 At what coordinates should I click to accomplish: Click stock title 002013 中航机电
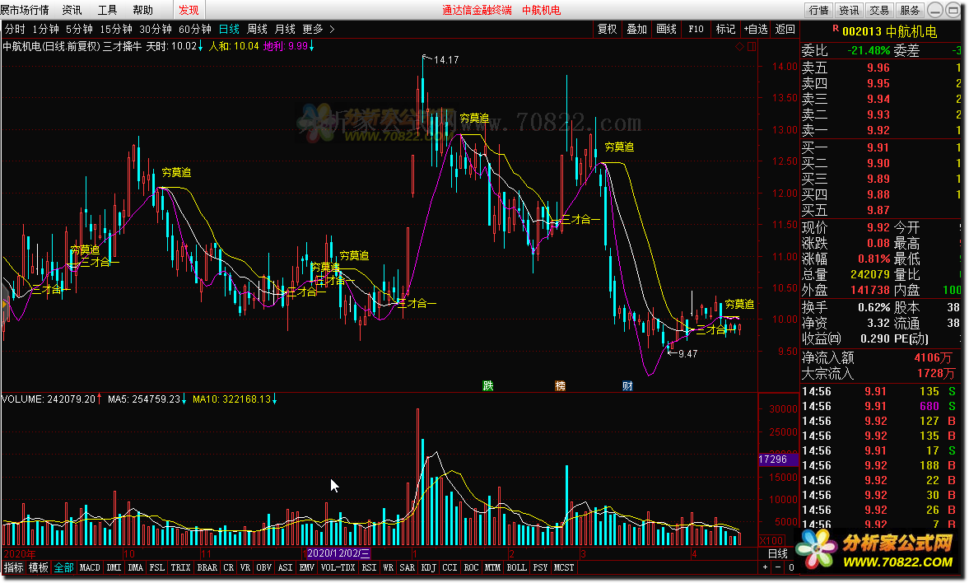click(x=889, y=31)
